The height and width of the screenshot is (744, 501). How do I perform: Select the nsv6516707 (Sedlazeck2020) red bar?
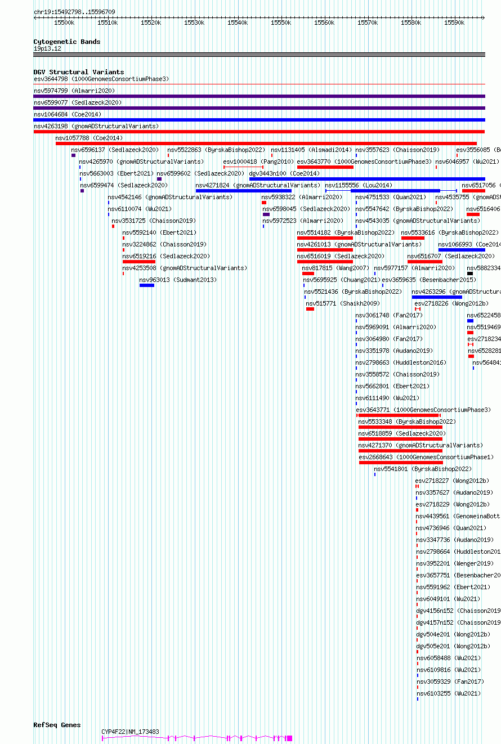pyautogui.click(x=425, y=262)
